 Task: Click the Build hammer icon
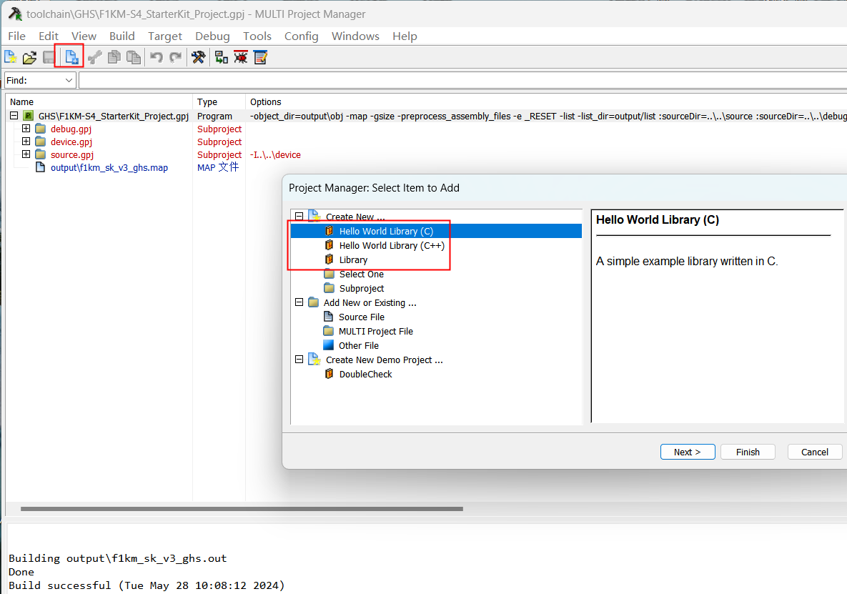[x=199, y=57]
